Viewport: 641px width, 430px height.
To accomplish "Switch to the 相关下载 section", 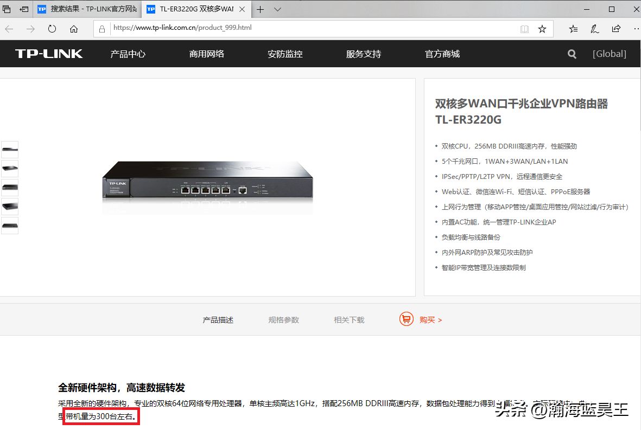I will click(x=349, y=320).
